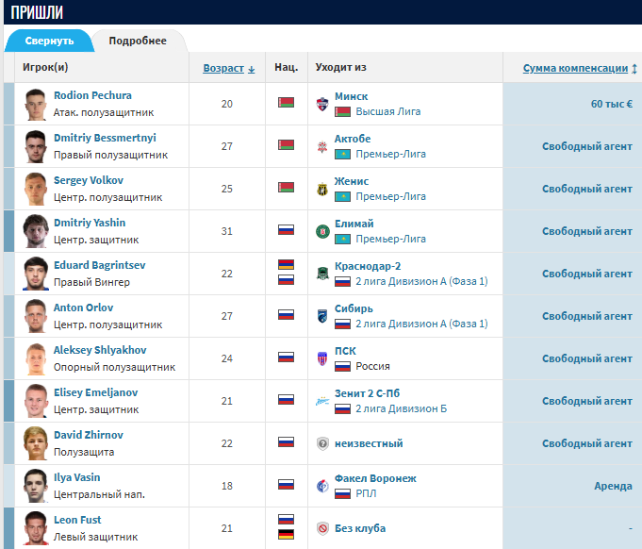Click the Без клуба link
The height and width of the screenshot is (549, 642).
[x=360, y=528]
